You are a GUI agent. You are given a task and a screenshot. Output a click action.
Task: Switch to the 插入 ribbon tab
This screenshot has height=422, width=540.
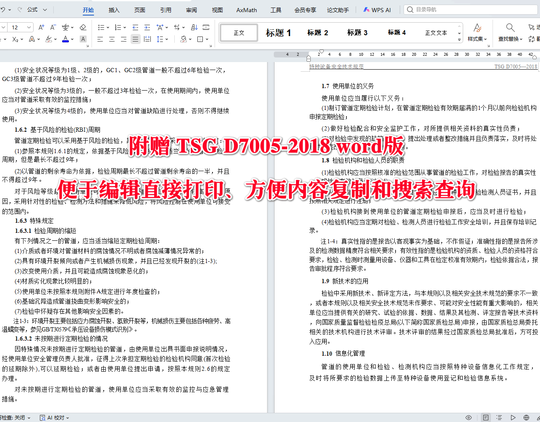coord(113,10)
